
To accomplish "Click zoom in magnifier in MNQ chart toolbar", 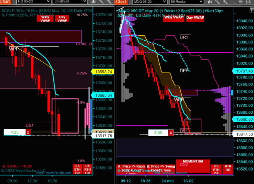I will 225,2.
